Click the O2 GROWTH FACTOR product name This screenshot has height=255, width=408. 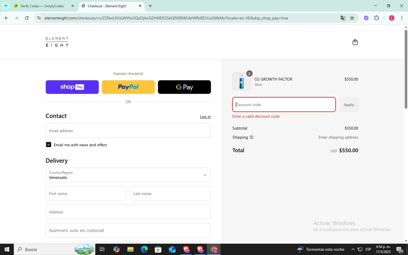[273, 79]
